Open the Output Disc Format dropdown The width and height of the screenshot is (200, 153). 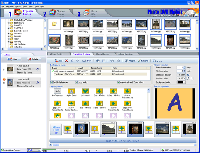[35, 150]
